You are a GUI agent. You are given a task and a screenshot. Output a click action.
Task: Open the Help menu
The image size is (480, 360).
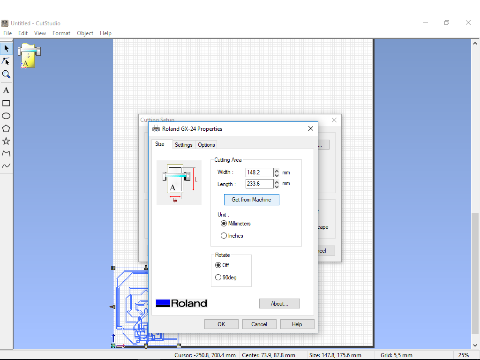tap(105, 33)
